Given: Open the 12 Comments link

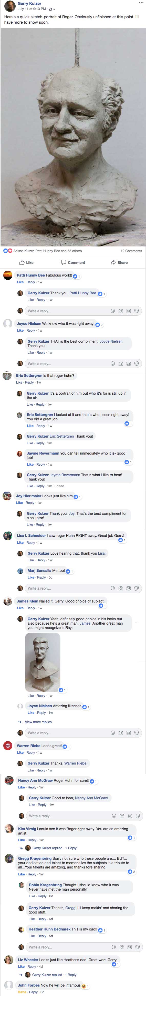Looking at the screenshot, I should pos(131,251).
